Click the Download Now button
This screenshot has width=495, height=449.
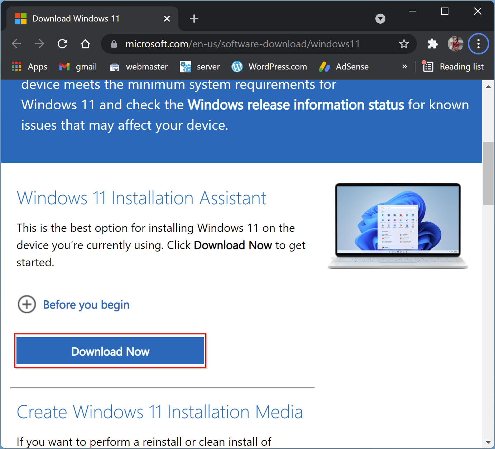[x=110, y=351]
